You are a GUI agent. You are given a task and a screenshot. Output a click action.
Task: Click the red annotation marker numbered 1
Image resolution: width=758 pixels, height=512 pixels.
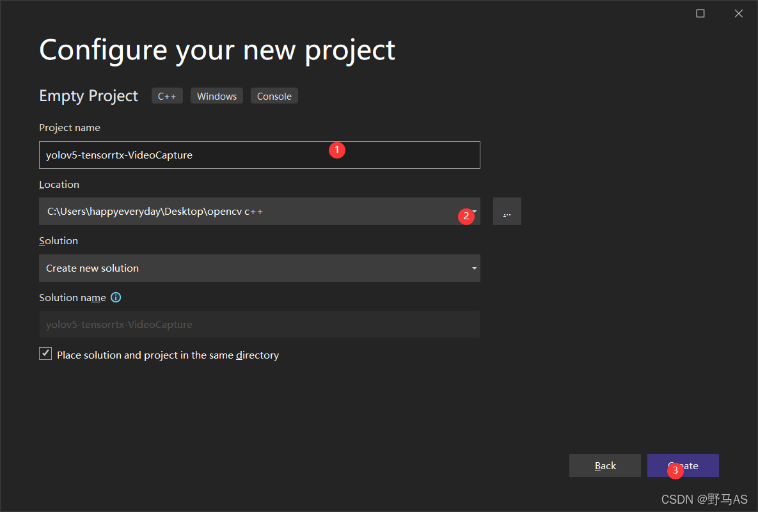click(x=337, y=150)
